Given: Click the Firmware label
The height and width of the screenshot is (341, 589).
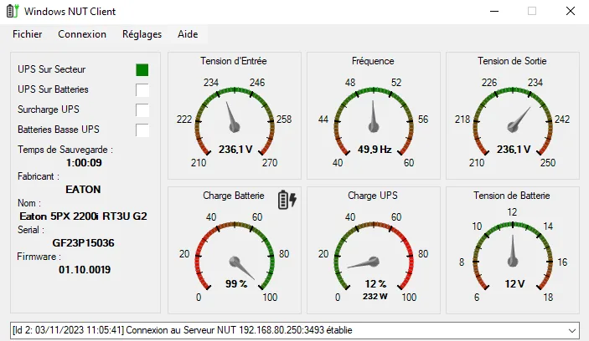Looking at the screenshot, I should tap(39, 257).
